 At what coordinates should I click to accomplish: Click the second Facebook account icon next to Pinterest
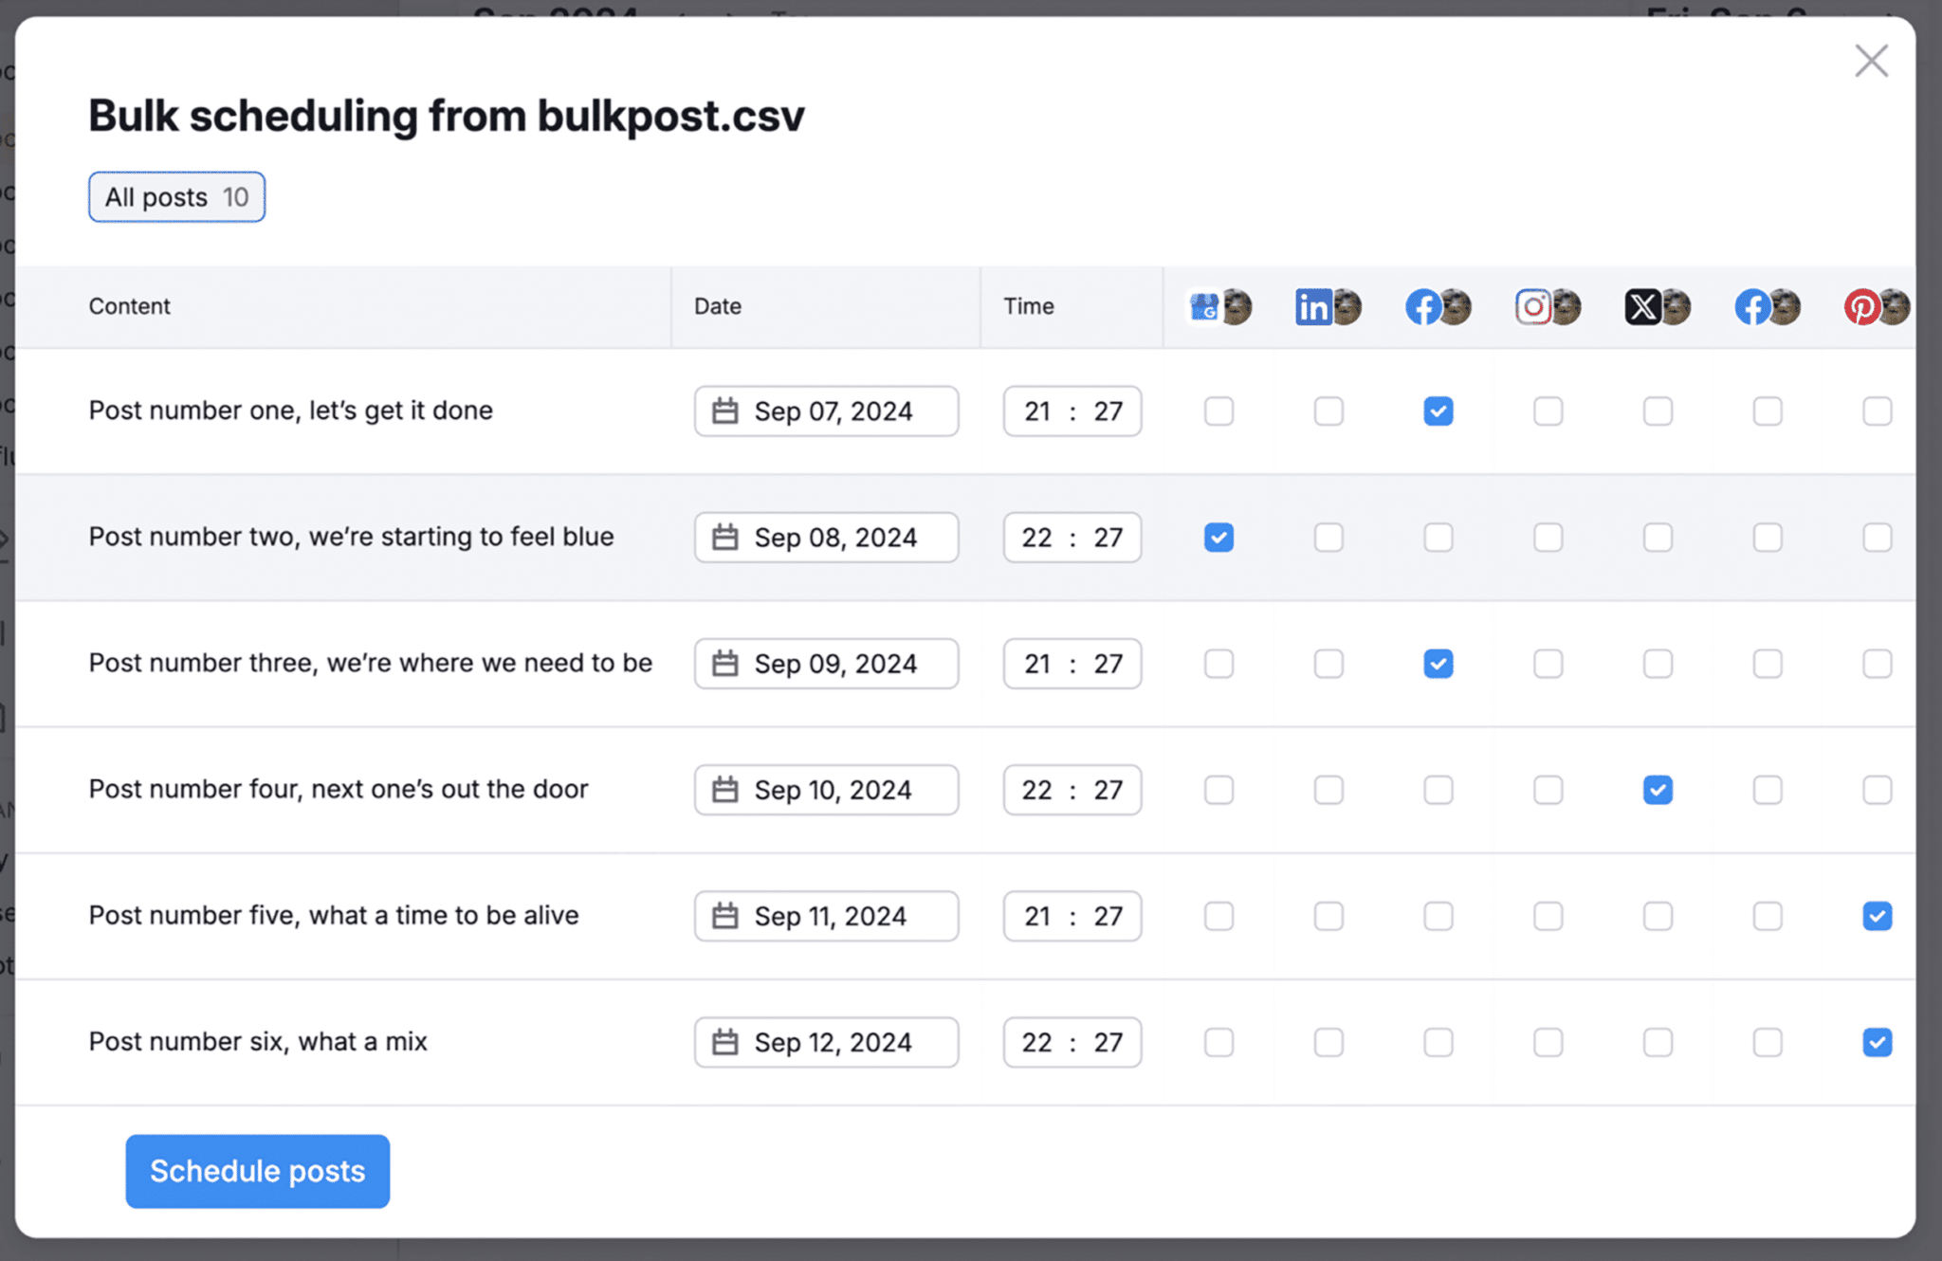coord(1768,307)
